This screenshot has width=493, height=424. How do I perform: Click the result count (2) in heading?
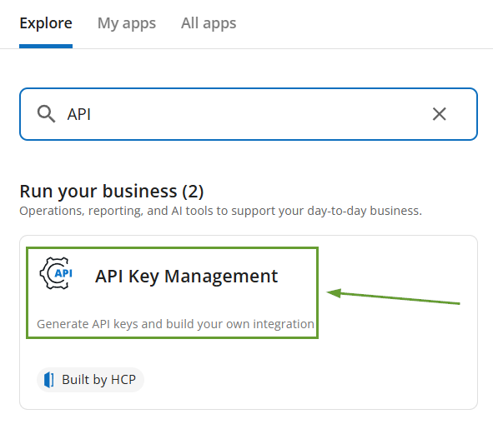point(193,192)
